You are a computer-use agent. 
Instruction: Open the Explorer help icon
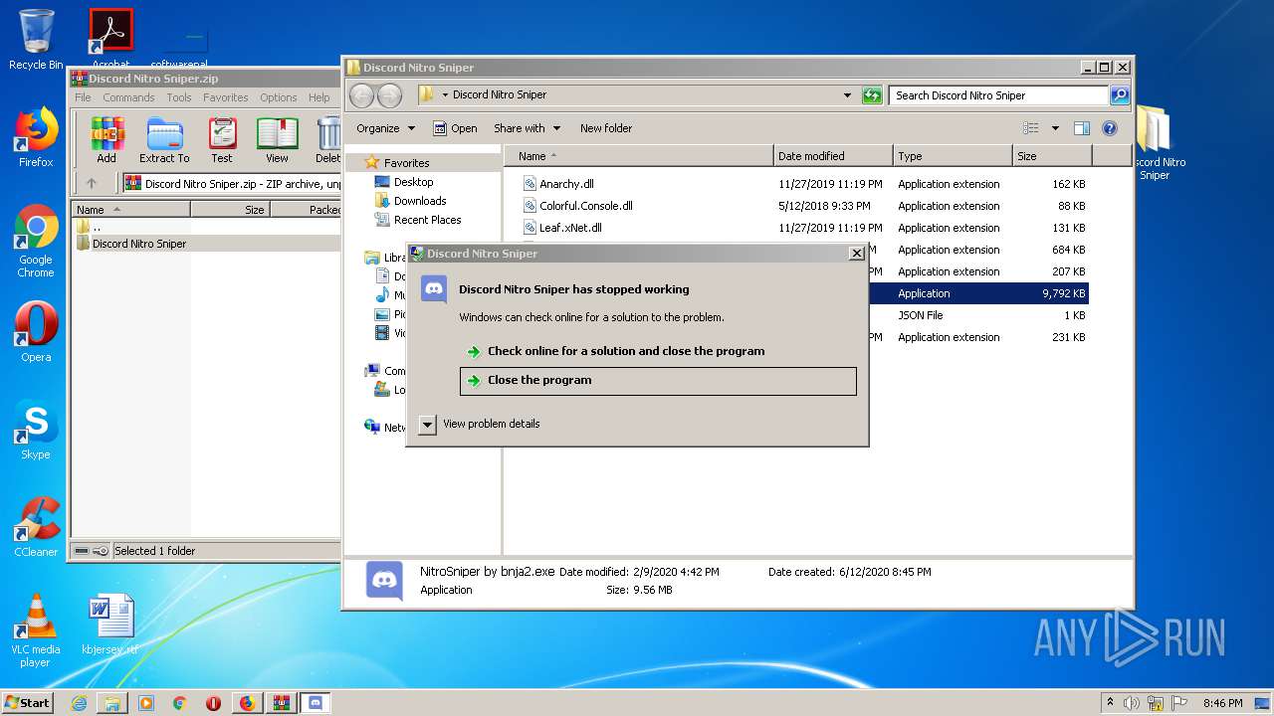point(1110,128)
